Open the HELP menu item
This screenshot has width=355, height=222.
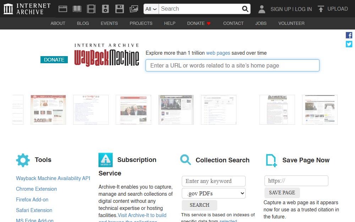(x=170, y=23)
